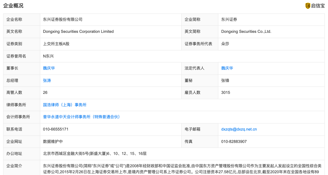Select company name 东兴证券股份有限公司 cell

coord(111,19)
